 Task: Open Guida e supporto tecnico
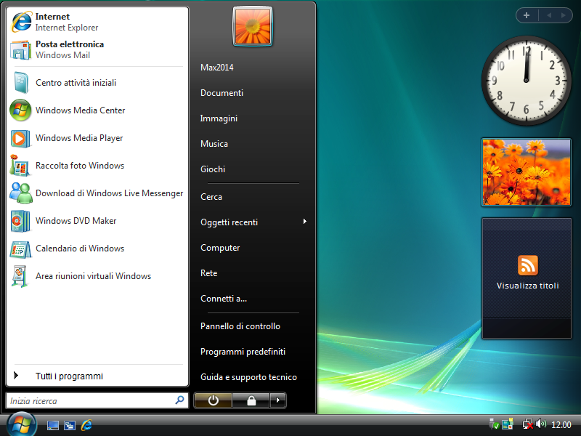pos(248,377)
